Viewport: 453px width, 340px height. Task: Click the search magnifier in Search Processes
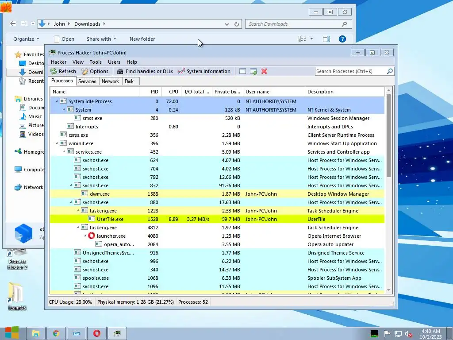click(x=390, y=71)
